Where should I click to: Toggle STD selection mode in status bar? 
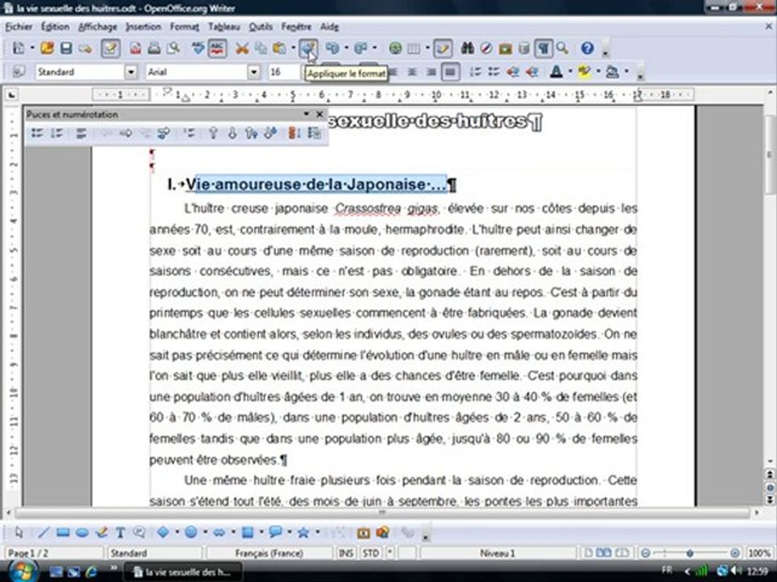[x=371, y=553]
